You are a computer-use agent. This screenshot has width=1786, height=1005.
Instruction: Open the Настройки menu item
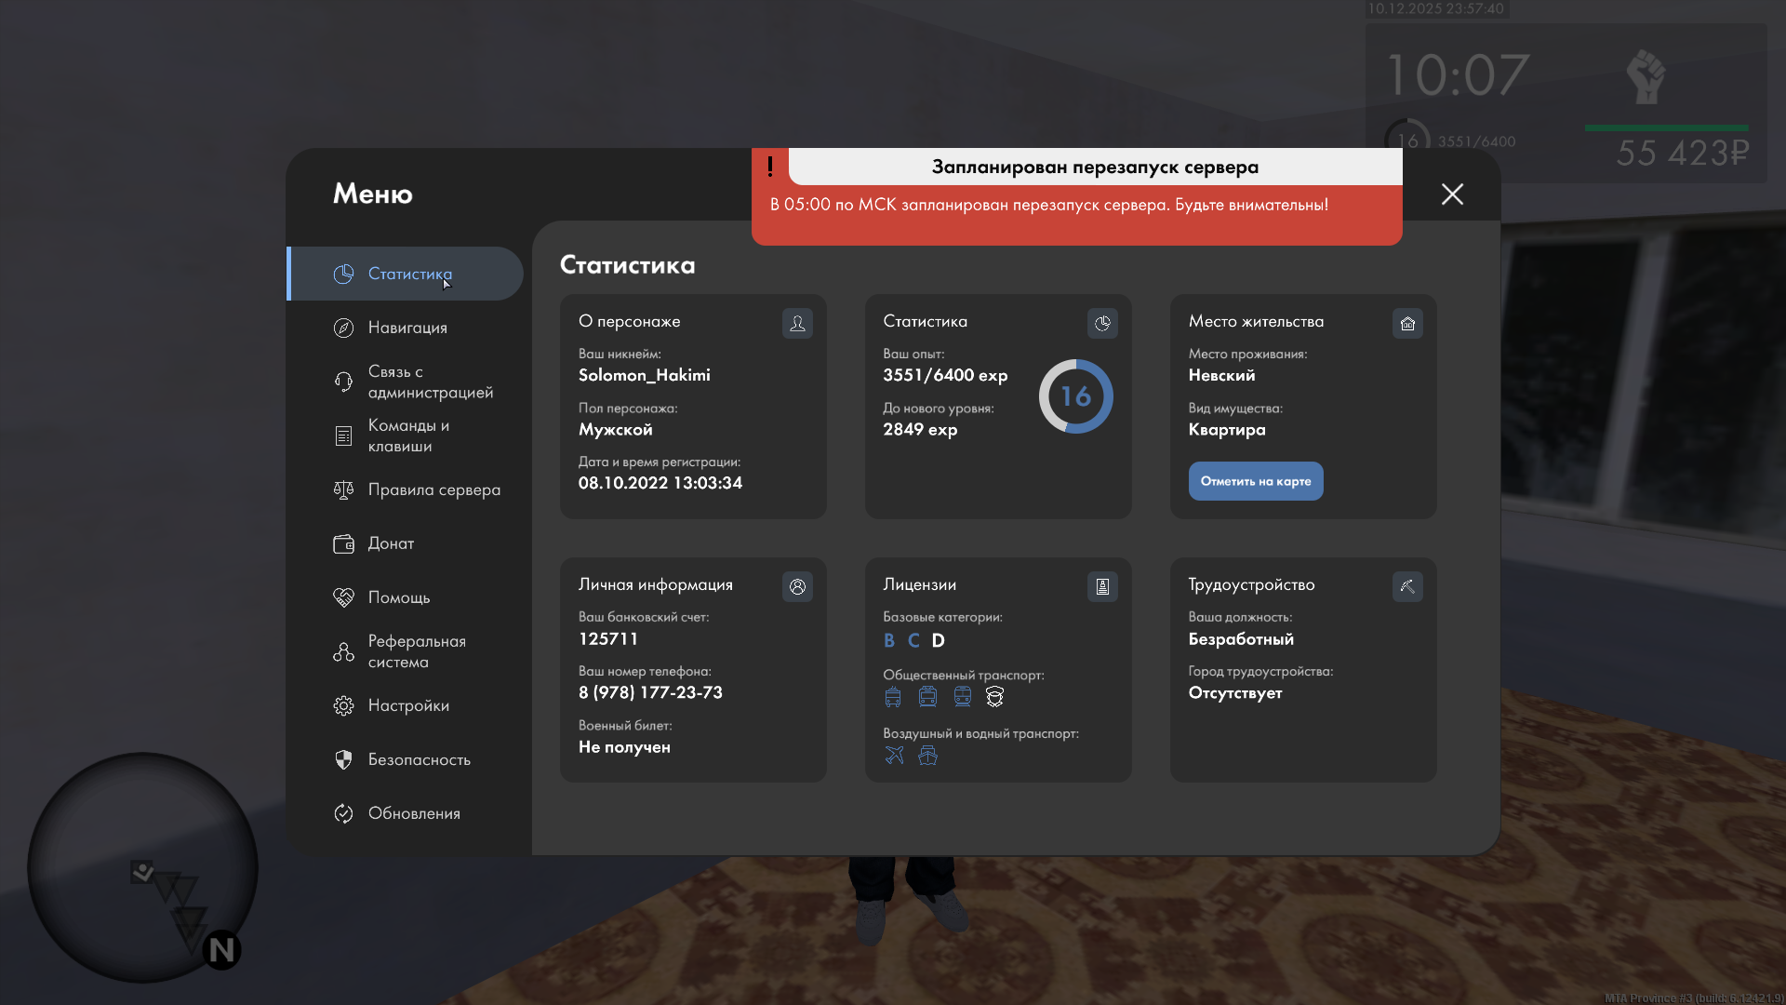[x=408, y=705]
